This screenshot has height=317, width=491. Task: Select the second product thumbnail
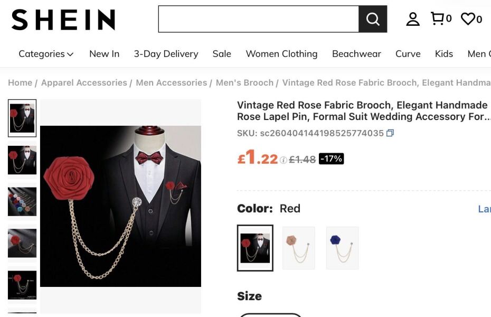[x=22, y=160]
